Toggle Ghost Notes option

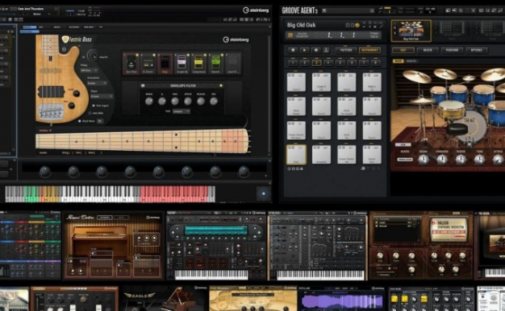(x=79, y=121)
